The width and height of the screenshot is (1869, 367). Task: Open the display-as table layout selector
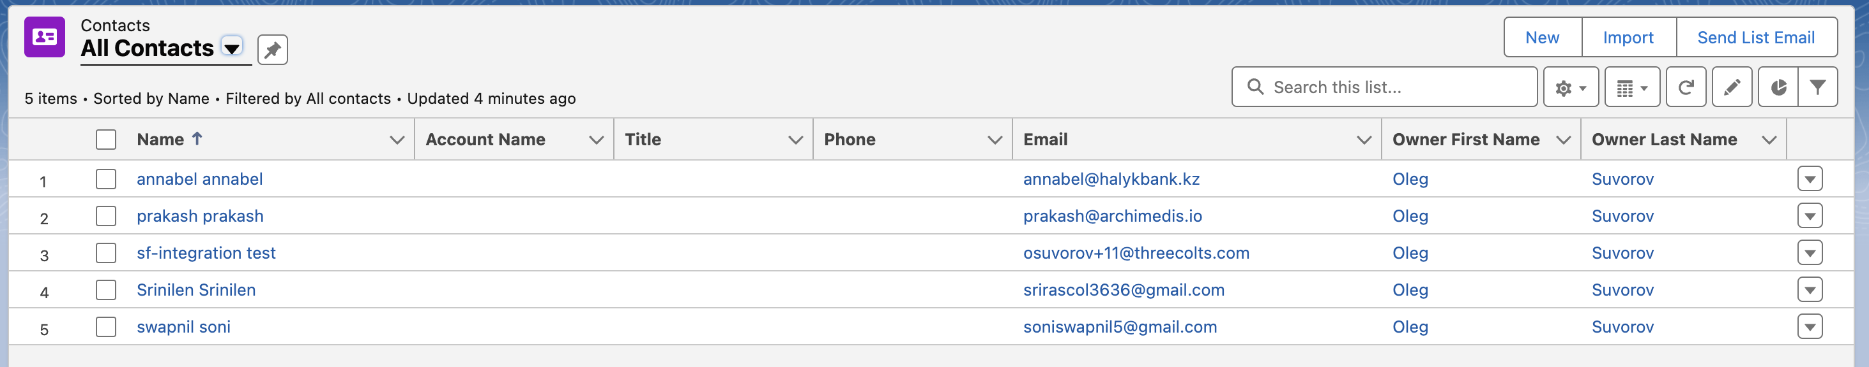[x=1632, y=87]
